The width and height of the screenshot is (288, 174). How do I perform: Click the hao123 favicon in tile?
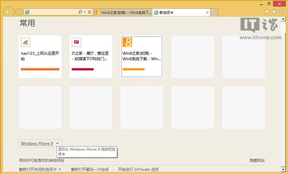tap(25, 42)
